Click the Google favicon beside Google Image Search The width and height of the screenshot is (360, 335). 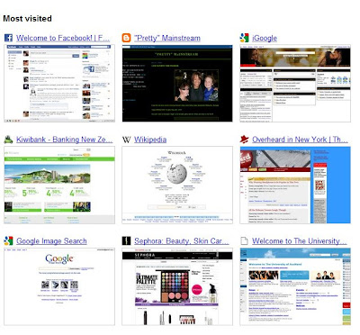tap(8, 240)
